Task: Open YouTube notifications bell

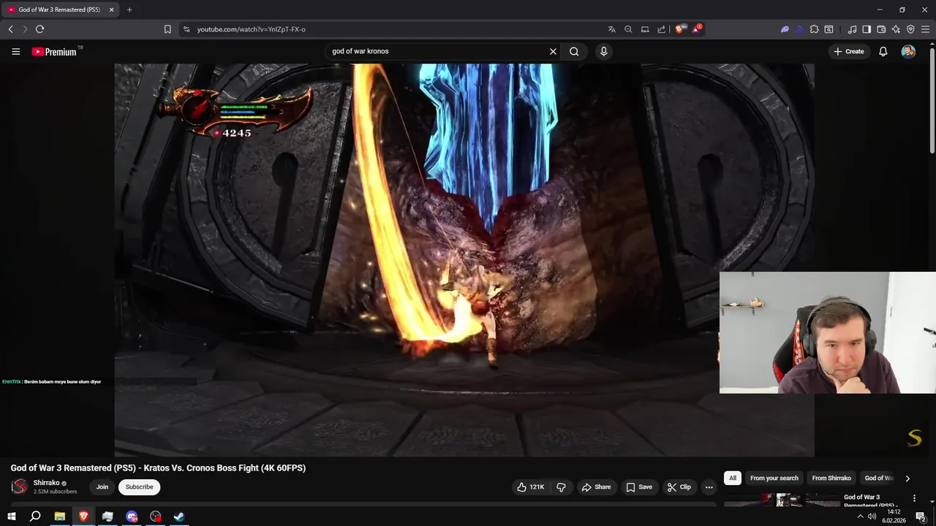Action: 883,51
